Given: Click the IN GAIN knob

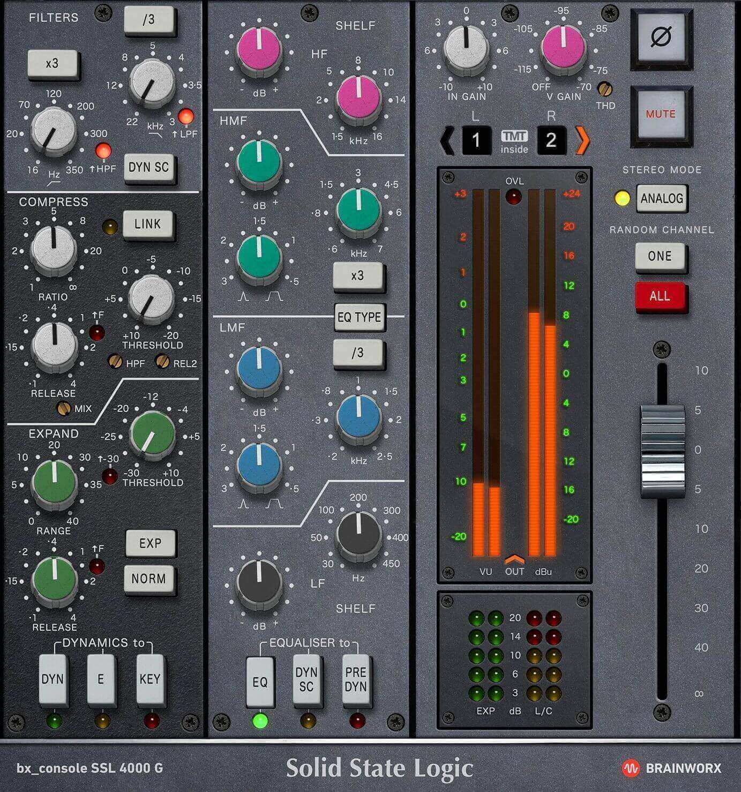Looking at the screenshot, I should 466,49.
